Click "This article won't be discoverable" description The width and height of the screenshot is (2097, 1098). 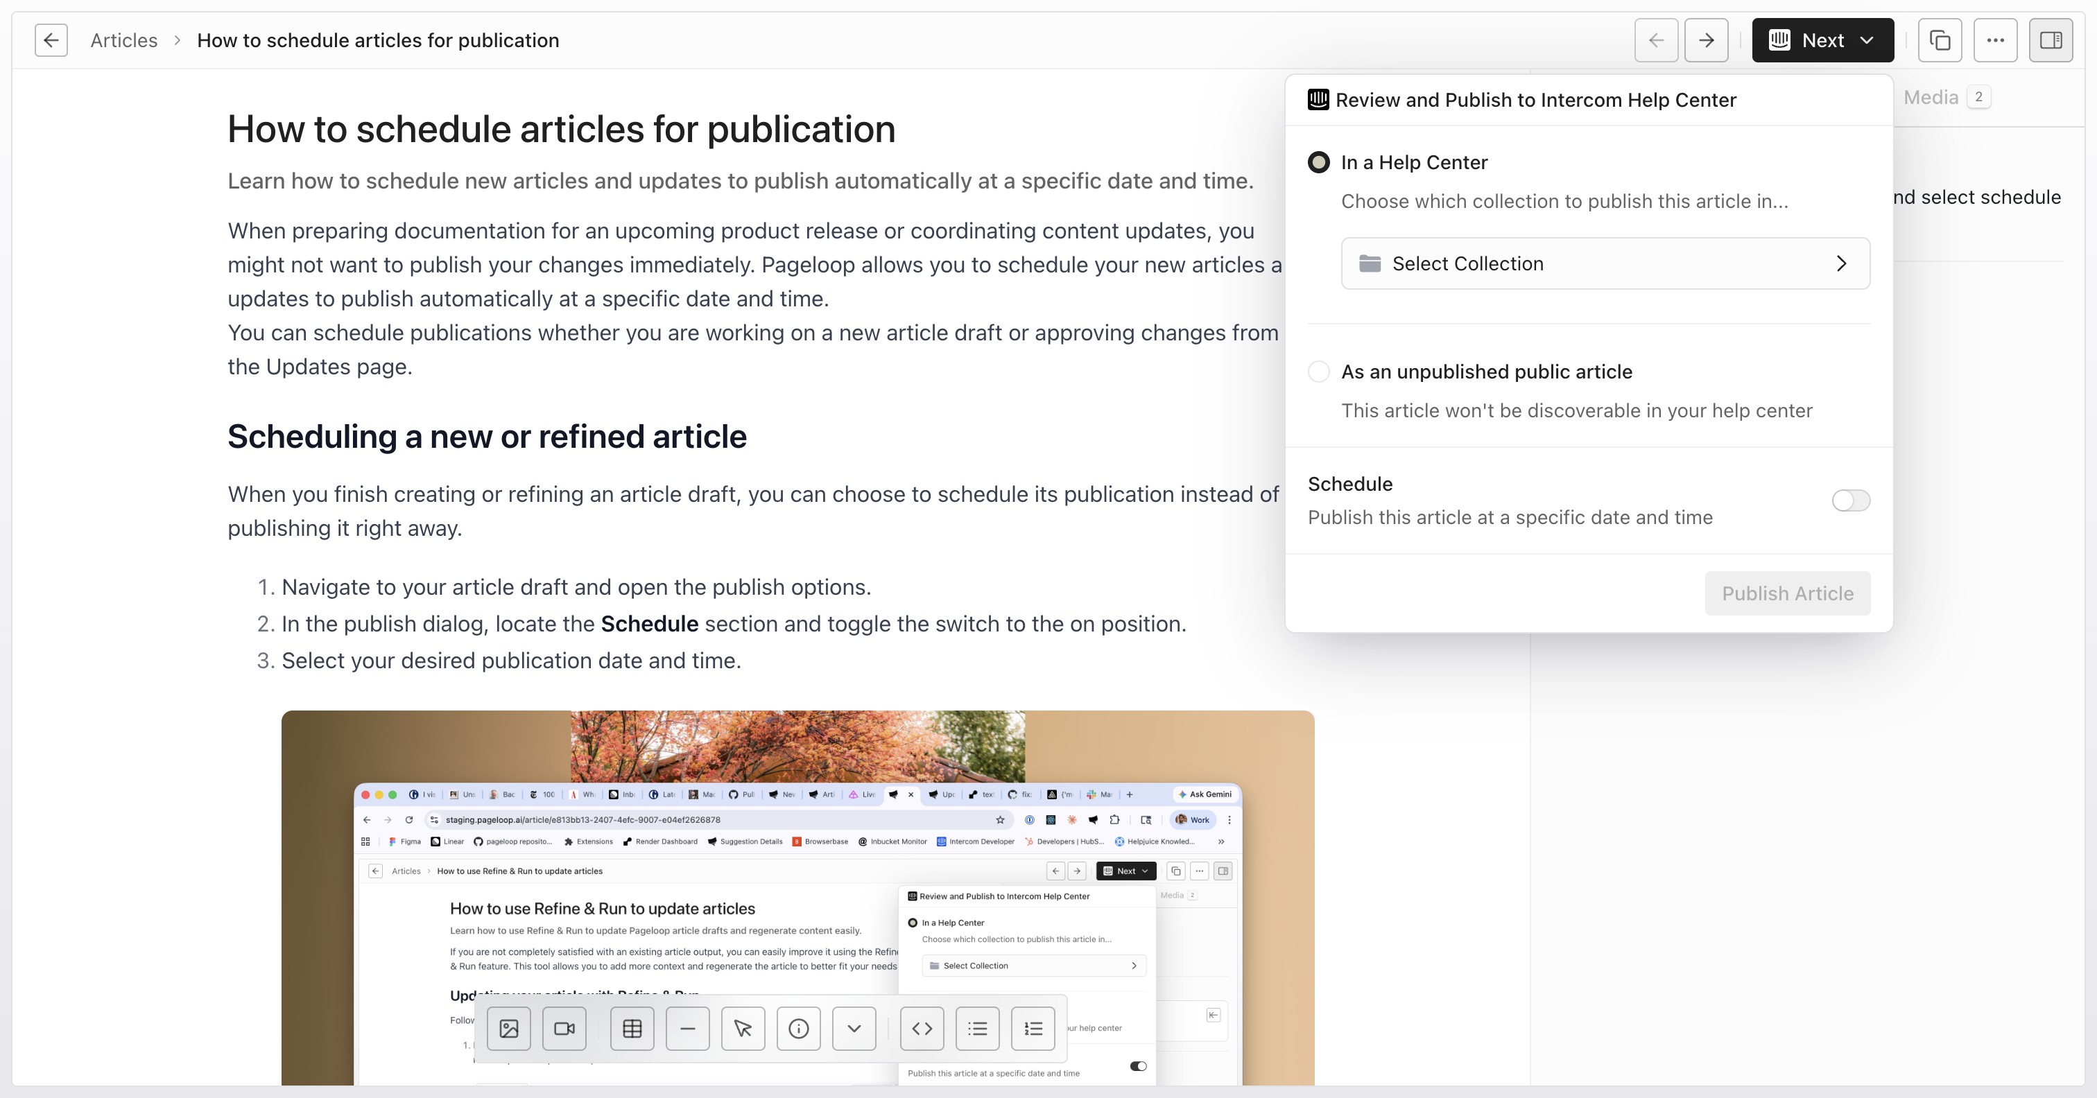coord(1577,410)
